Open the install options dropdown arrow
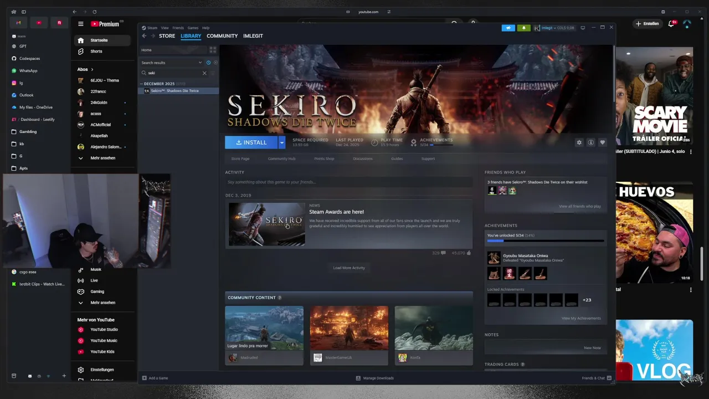 281,142
